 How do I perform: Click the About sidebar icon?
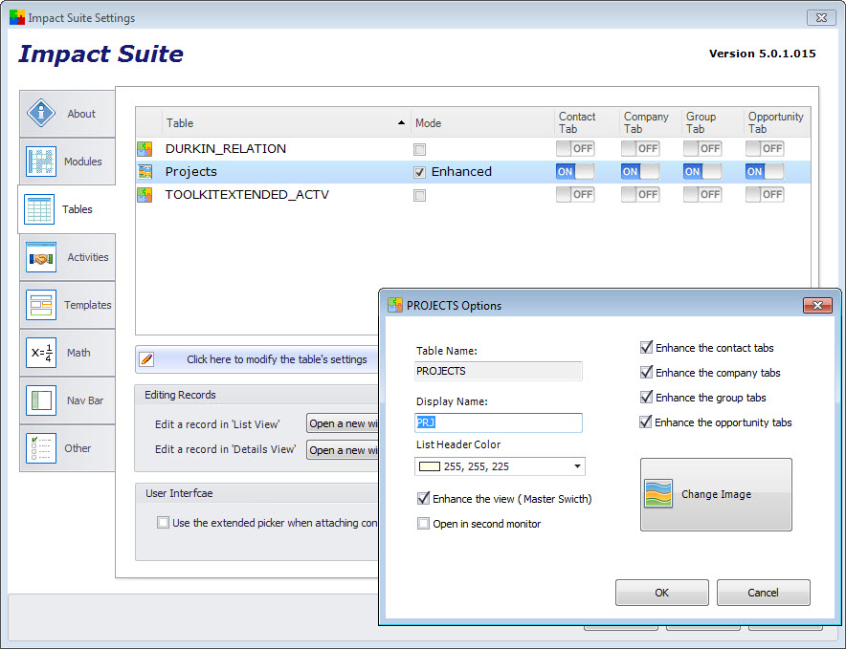click(41, 114)
